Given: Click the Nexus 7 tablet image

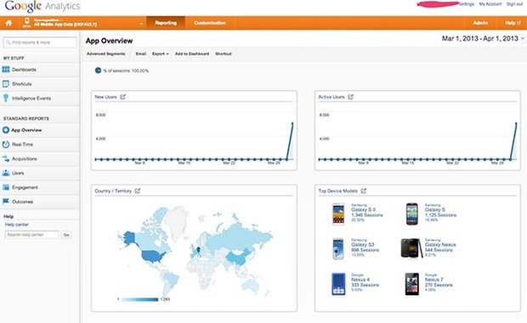Looking at the screenshot, I should (x=412, y=284).
